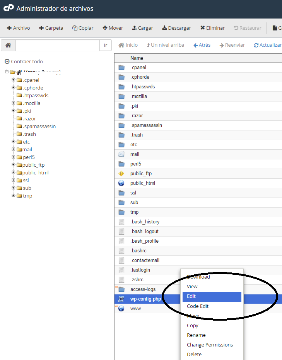282x360 pixels.
Task: Go to Inicio home link
Action: 128,45
